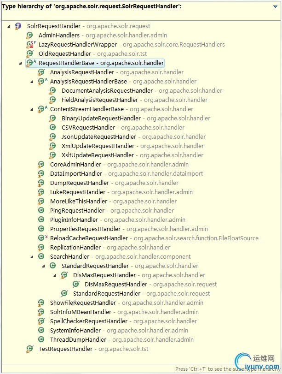
Task: Click the DataImportHandler class icon
Action: click(x=41, y=174)
